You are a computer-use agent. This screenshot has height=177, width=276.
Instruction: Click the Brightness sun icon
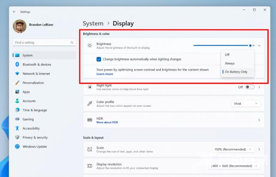point(90,46)
